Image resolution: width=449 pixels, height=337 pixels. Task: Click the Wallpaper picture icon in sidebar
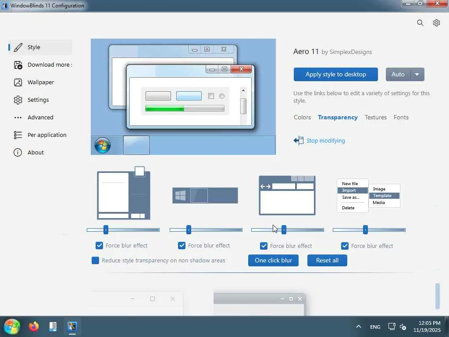[18, 82]
